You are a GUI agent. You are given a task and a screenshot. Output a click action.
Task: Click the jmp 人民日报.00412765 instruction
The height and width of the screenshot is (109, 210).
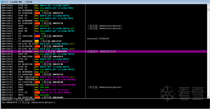point(48,41)
